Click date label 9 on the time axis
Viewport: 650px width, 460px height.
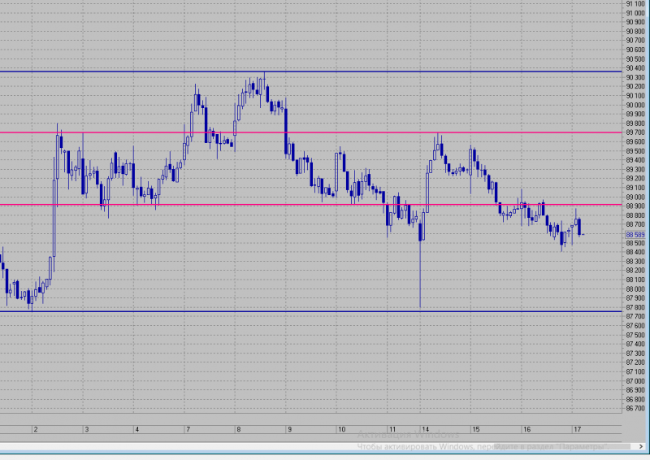(289, 429)
